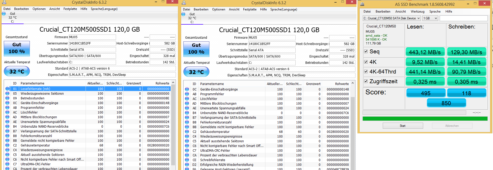Click the right CrystalDiskInfo title bar app icon
The height and width of the screenshot is (170, 493).
pyautogui.click(x=184, y=3)
